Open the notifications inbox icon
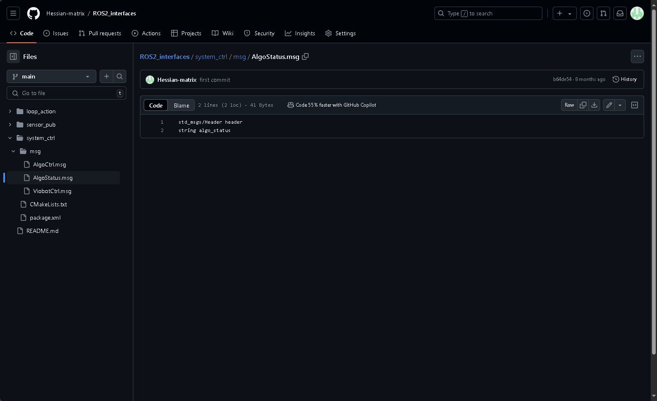Image resolution: width=657 pixels, height=401 pixels. click(x=620, y=13)
